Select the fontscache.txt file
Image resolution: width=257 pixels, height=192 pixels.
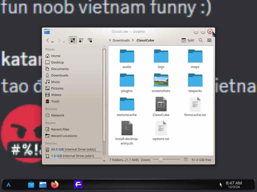pyautogui.click(x=195, y=107)
